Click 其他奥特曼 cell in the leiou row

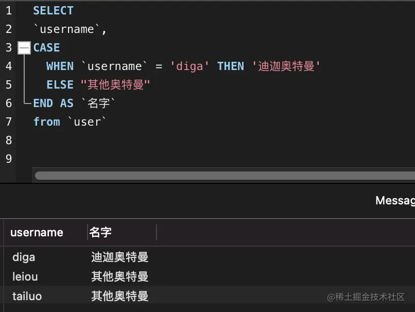click(120, 276)
